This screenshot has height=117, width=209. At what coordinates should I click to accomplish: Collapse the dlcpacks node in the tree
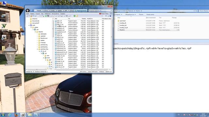35,32
